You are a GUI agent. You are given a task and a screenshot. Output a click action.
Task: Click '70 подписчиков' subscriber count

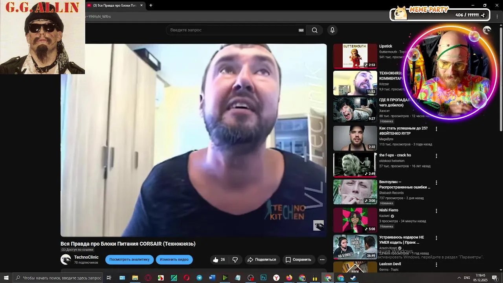86,263
